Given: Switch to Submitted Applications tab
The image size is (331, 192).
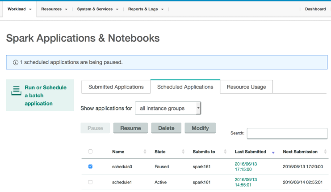Looking at the screenshot, I should [116, 87].
